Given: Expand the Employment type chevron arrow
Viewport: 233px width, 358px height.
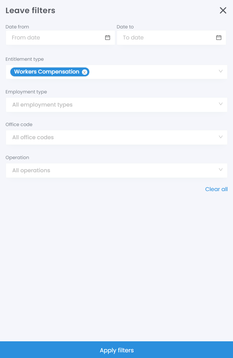Looking at the screenshot, I should (x=221, y=104).
